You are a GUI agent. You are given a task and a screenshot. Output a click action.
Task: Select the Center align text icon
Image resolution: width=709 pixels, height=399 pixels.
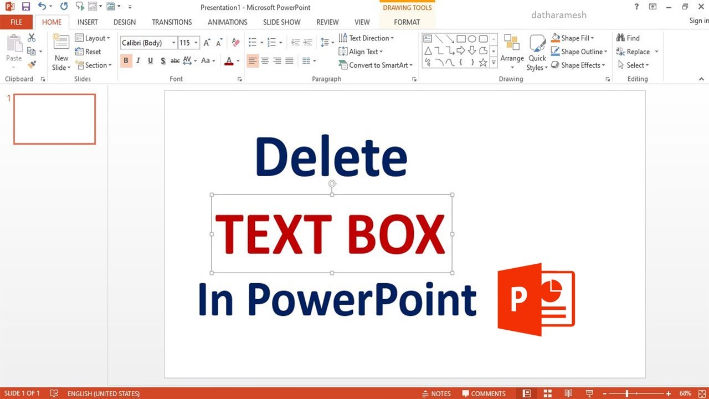point(265,60)
